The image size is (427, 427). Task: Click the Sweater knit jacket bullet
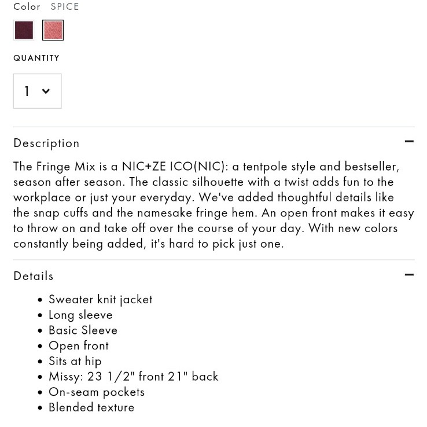[x=101, y=300]
